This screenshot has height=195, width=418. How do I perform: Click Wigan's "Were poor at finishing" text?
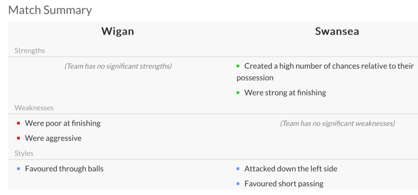point(63,123)
